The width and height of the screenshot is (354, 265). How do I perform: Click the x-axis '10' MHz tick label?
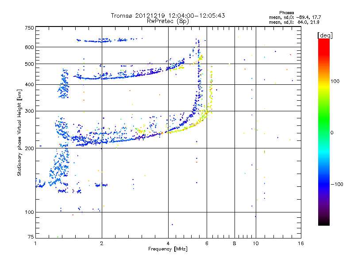[256, 243]
